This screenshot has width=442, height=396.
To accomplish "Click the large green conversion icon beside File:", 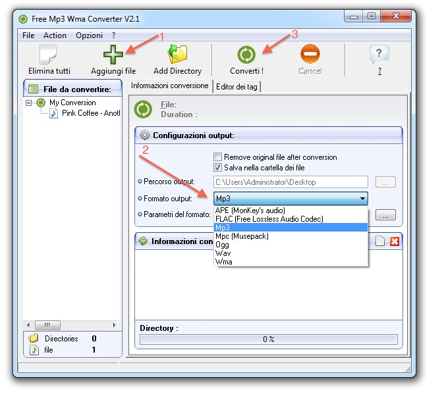I will (143, 109).
